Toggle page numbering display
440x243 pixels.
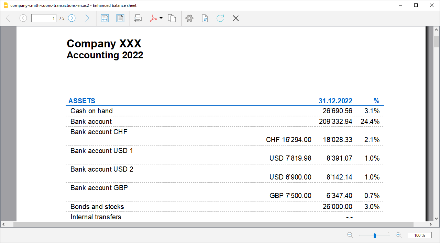click(x=205, y=18)
